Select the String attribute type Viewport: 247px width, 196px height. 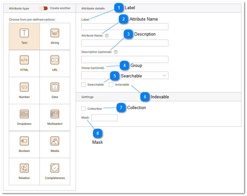[55, 36]
